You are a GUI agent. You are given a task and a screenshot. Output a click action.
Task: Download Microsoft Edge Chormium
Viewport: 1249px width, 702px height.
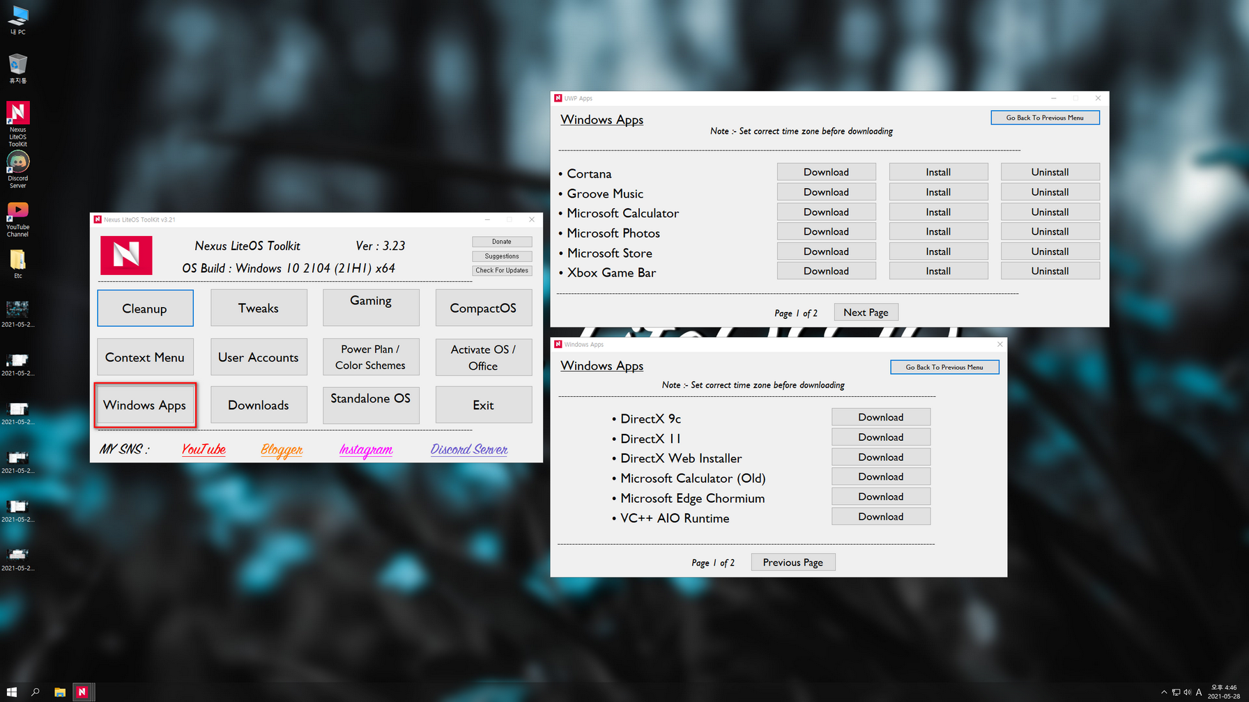click(x=880, y=497)
